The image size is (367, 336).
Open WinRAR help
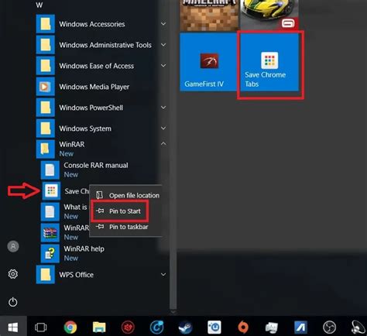pyautogui.click(x=103, y=253)
